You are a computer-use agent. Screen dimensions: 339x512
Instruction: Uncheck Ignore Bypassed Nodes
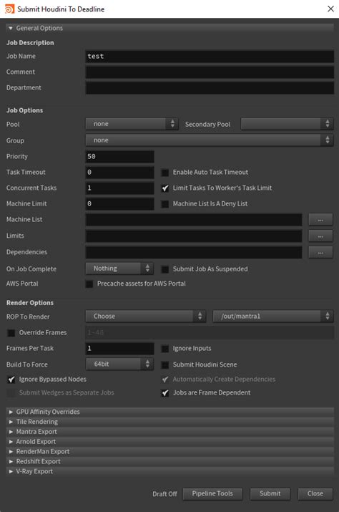point(11,380)
